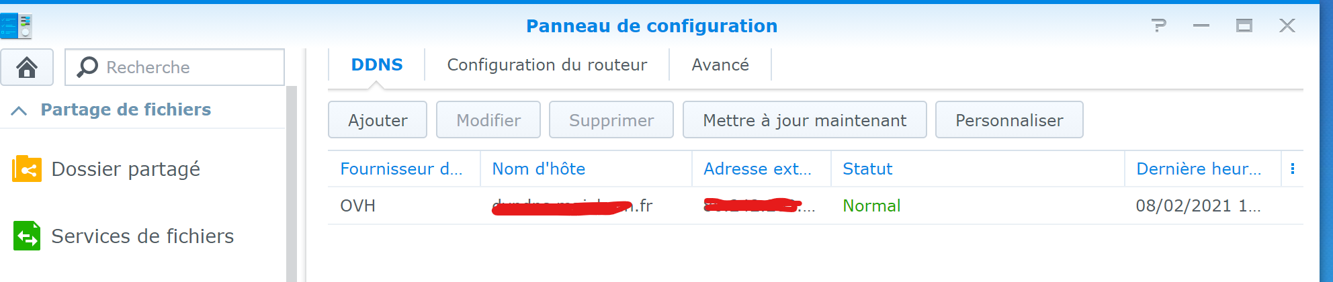Open the Dossier partagé folder icon

[x=27, y=169]
